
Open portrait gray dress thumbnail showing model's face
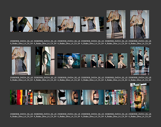140,24
